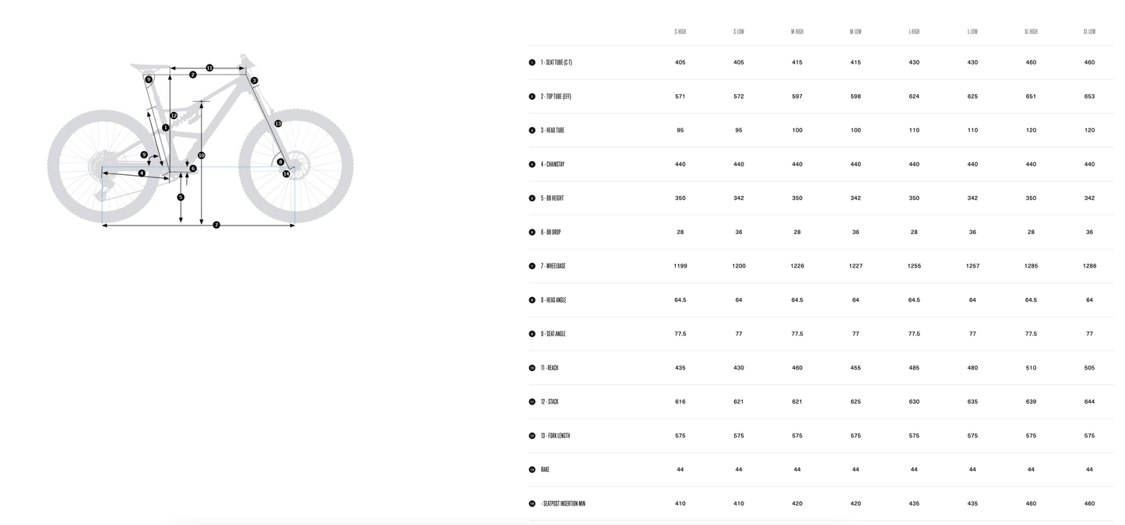Click the Seat Tube (C-T) row label
The height and width of the screenshot is (525, 1125).
click(556, 62)
